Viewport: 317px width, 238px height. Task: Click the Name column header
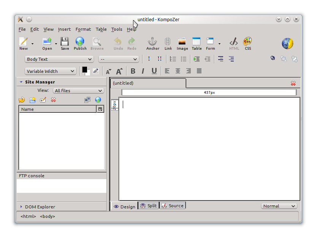[58, 109]
